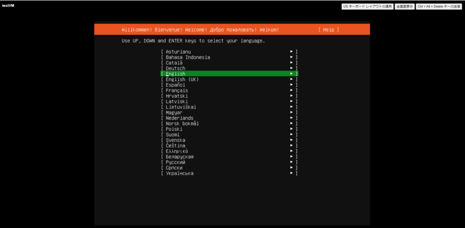Image resolution: width=465 pixels, height=228 pixels.
Task: Select Беларуская language
Action: click(229, 157)
